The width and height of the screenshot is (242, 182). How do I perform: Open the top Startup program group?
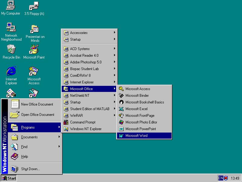coord(89,39)
